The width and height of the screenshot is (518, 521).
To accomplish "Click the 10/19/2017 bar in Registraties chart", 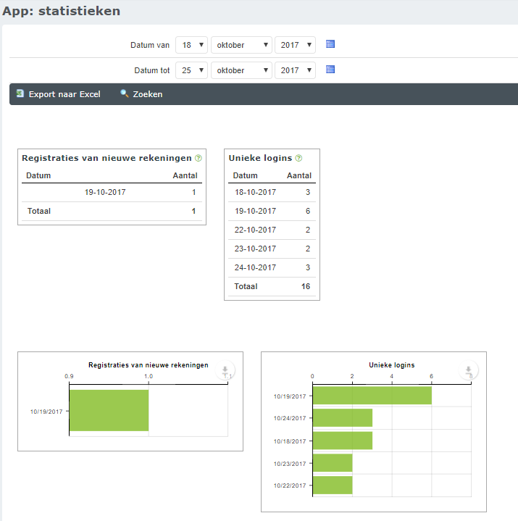I will pos(109,410).
